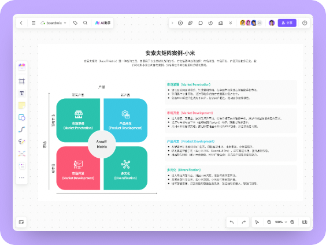Click the third collaborator avatar
The height and width of the screenshot is (245, 326).
pyautogui.click(x=254, y=23)
